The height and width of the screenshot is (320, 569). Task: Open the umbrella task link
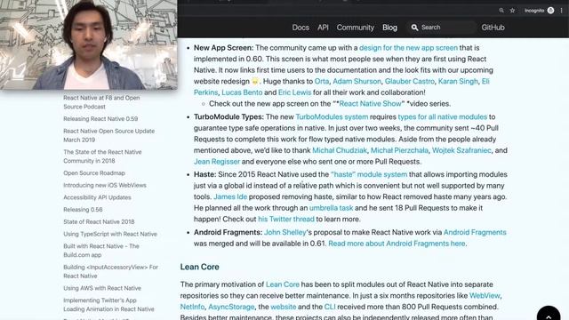pyautogui.click(x=331, y=208)
